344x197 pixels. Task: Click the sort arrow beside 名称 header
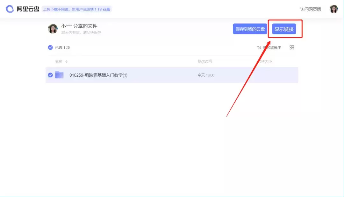point(66,61)
